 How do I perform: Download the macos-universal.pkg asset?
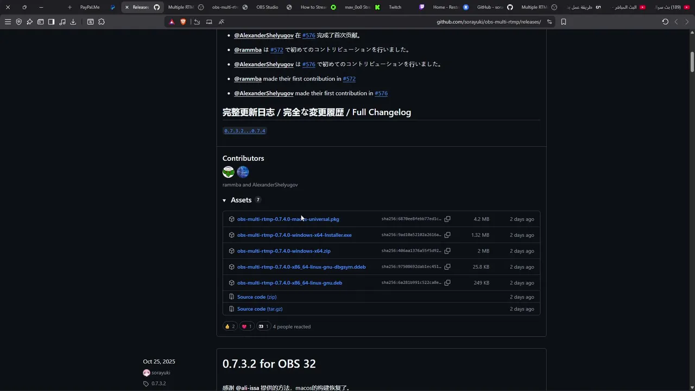coord(288,219)
